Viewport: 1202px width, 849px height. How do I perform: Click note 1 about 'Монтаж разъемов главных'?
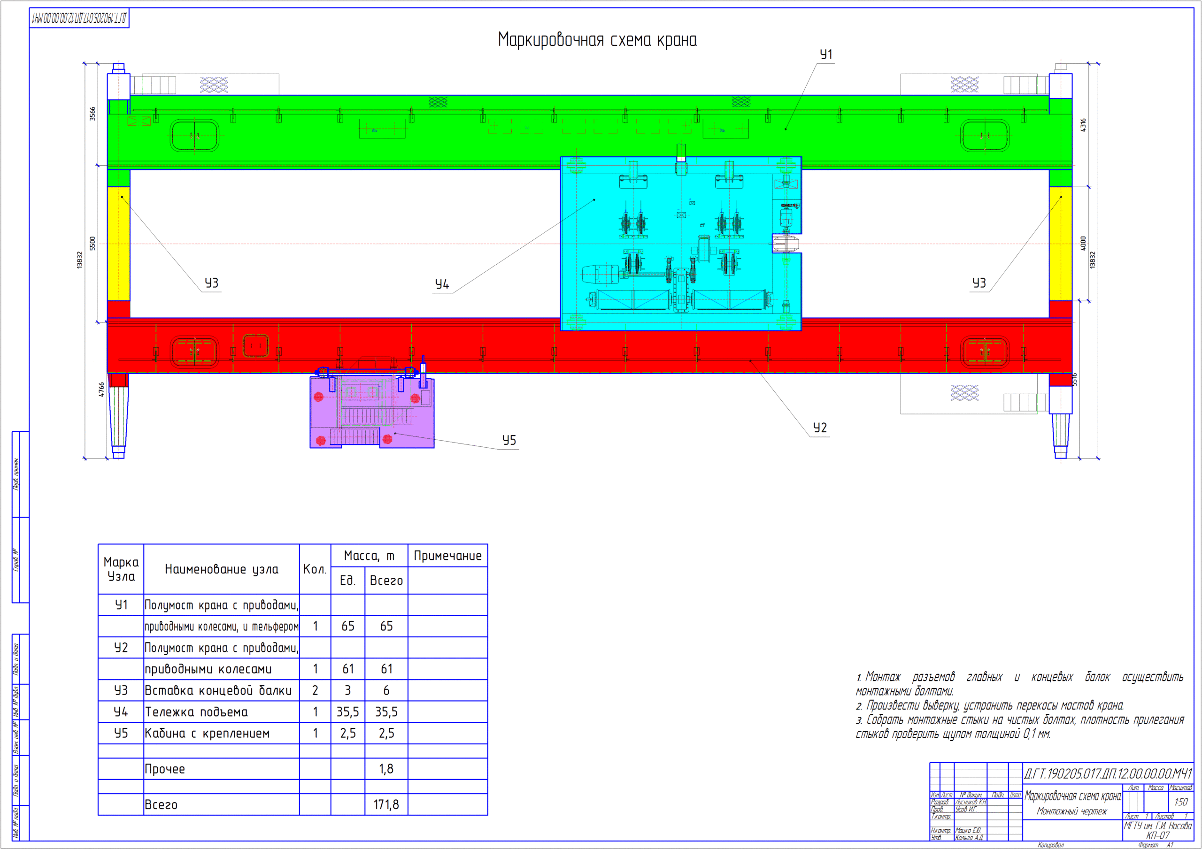point(1019,684)
